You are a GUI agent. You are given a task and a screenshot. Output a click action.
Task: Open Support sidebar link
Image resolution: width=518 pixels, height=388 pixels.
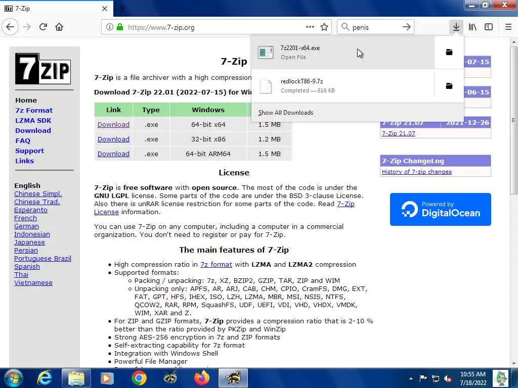(x=29, y=151)
